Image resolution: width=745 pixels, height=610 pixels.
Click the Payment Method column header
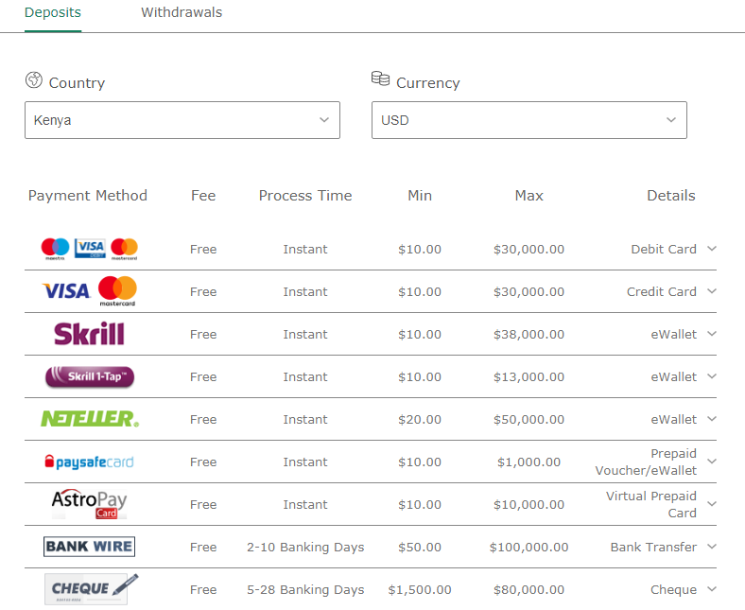87,196
